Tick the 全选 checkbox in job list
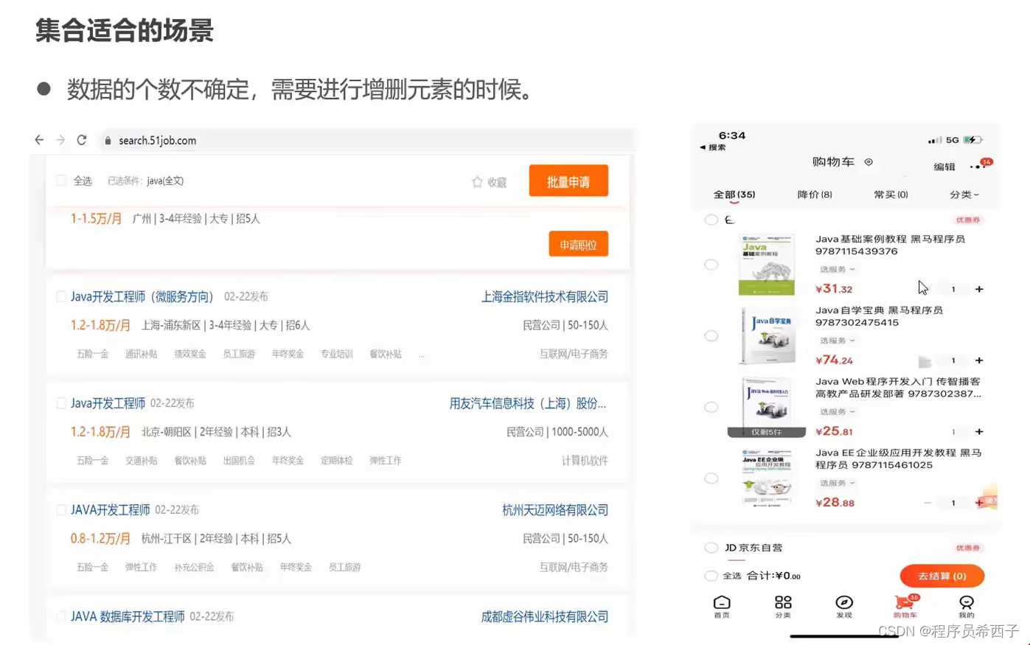 click(x=62, y=181)
